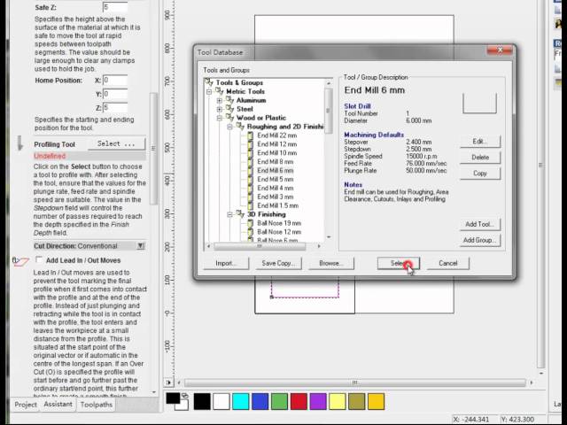Image resolution: width=567 pixels, height=425 pixels.
Task: Collapse the 3D Finishing group
Action: (230, 214)
